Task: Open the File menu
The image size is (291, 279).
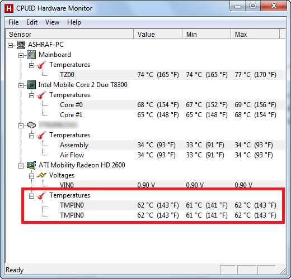Action: coord(13,22)
